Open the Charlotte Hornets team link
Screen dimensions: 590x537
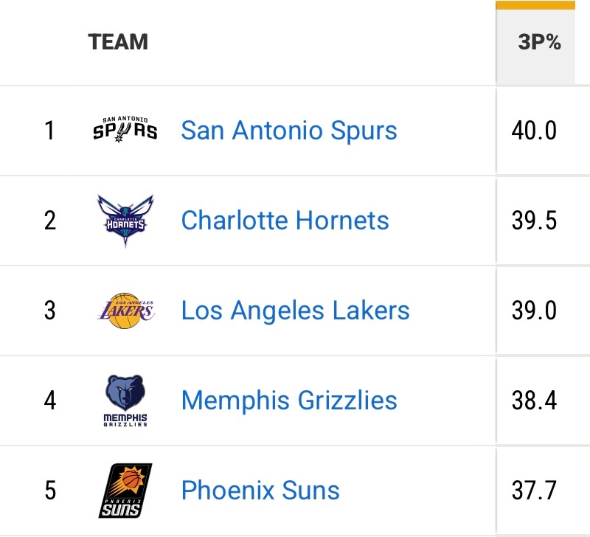click(x=285, y=221)
